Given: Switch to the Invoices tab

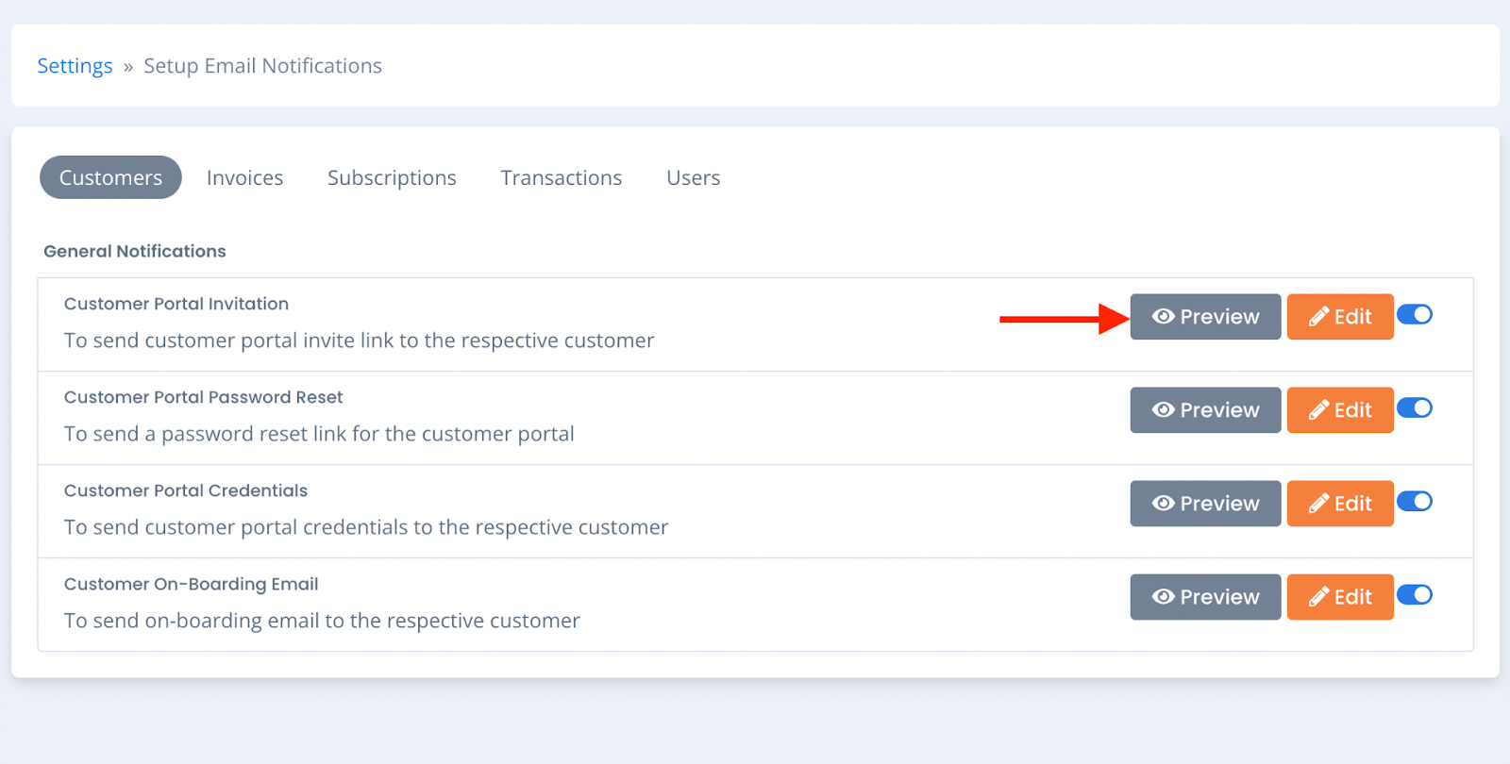Looking at the screenshot, I should coord(244,177).
